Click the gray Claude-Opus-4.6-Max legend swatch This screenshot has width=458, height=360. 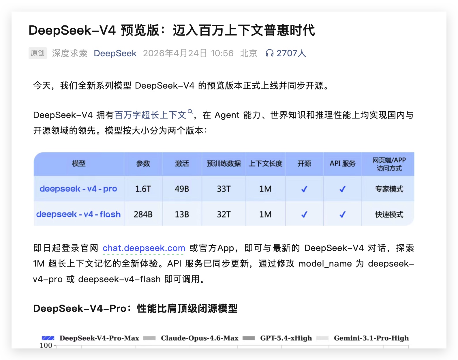[x=149, y=338]
